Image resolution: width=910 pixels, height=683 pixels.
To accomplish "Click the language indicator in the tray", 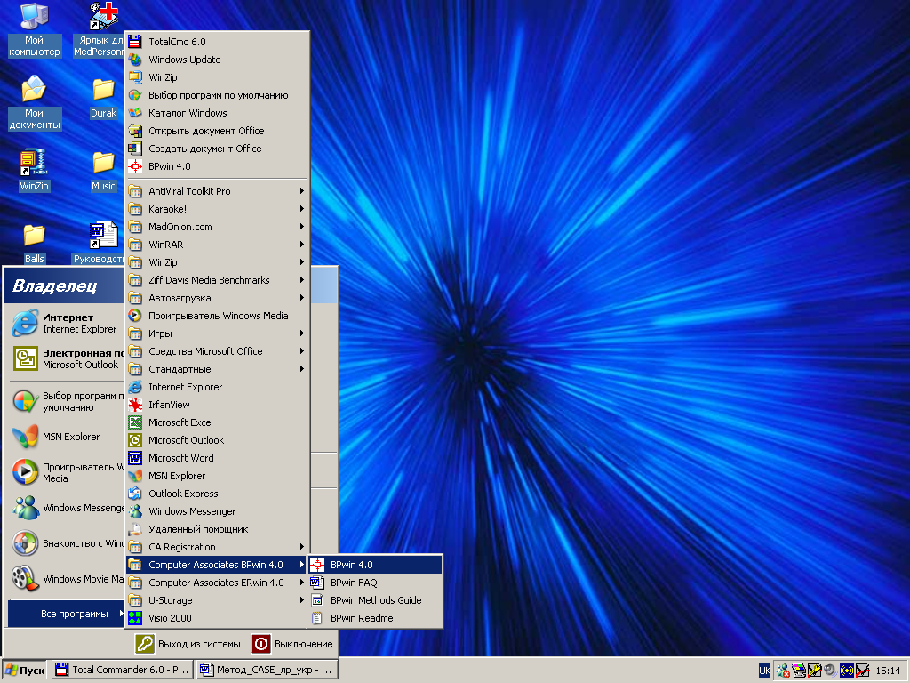I will point(764,671).
